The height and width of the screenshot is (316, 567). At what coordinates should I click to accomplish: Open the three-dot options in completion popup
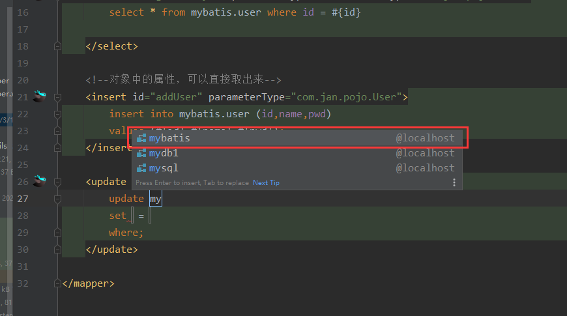454,183
